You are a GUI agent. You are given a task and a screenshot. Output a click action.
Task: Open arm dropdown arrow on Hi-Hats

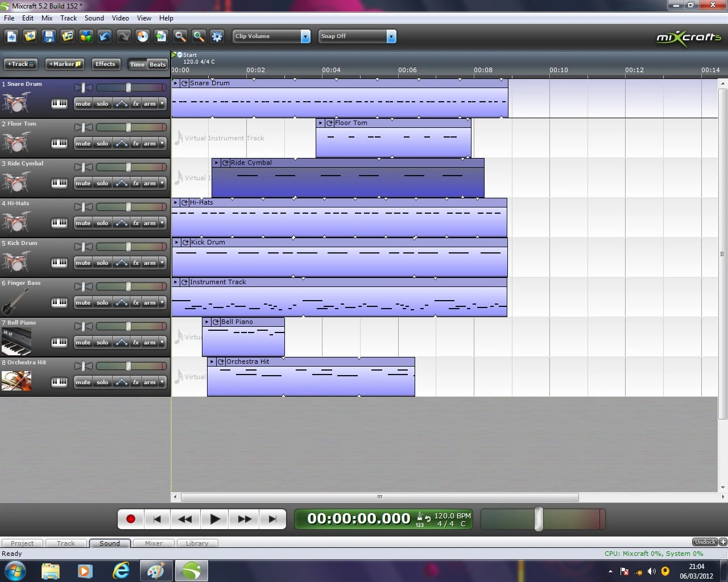pyautogui.click(x=162, y=223)
